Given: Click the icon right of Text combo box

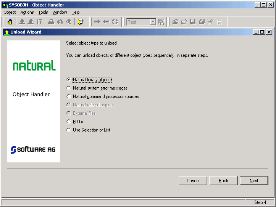Looking at the screenshot, I should tap(161, 22).
